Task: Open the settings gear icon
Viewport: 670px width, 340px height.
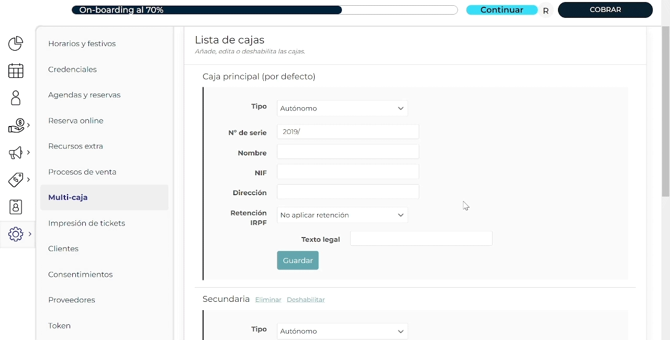Action: [16, 234]
